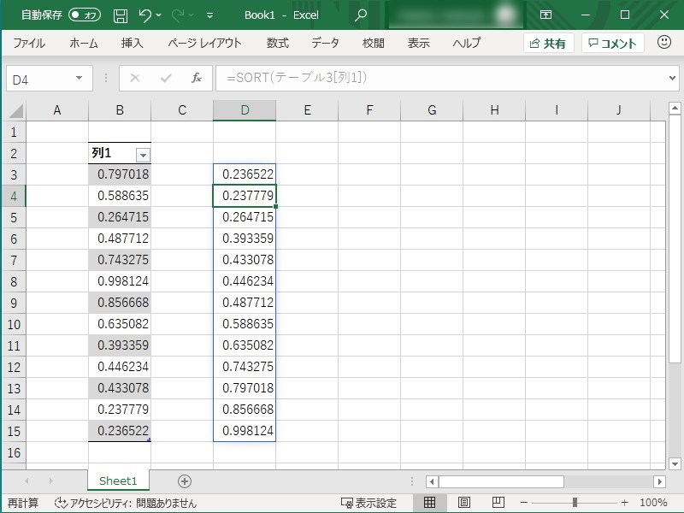Click cell B3 containing 0.797018
The image size is (684, 513).
point(120,174)
